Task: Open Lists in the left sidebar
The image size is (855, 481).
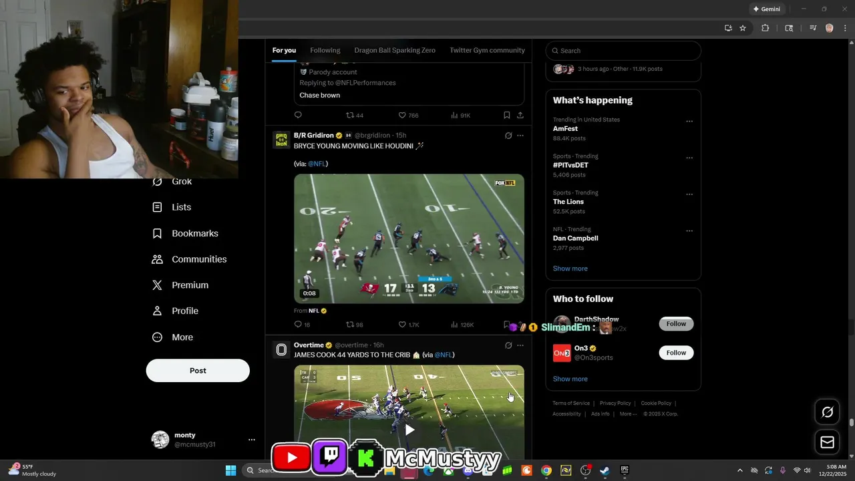Action: pyautogui.click(x=172, y=207)
